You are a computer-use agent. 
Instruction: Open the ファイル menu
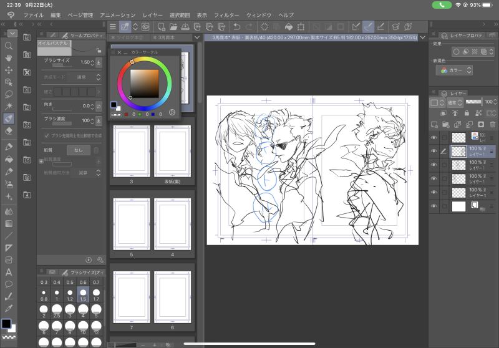(34, 15)
